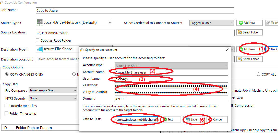Click the Save button in the dialog

(191, 119)
